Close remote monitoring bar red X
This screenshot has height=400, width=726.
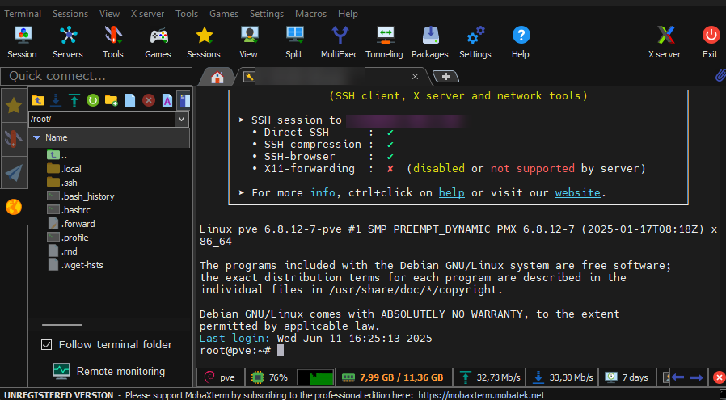pyautogui.click(x=719, y=378)
